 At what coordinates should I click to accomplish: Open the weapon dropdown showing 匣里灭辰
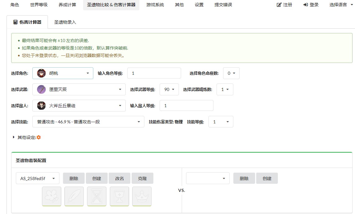point(79,89)
